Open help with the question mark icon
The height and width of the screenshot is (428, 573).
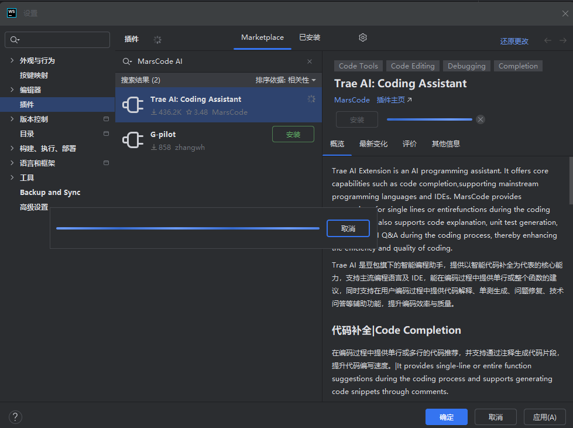click(15, 417)
